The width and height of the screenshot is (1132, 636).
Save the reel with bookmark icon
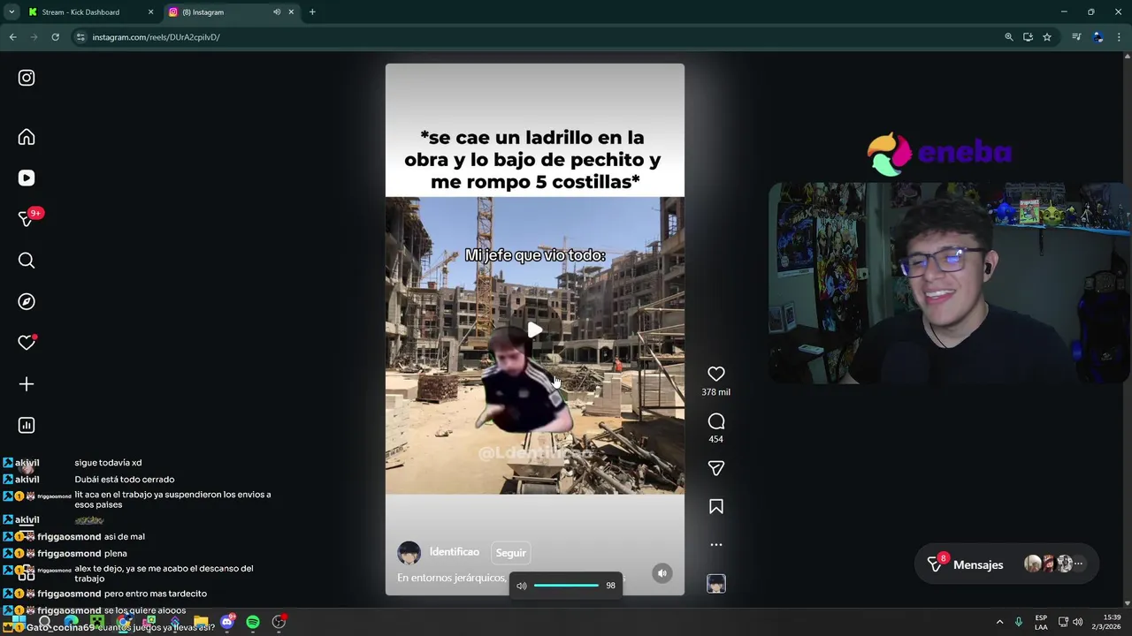coord(716,506)
